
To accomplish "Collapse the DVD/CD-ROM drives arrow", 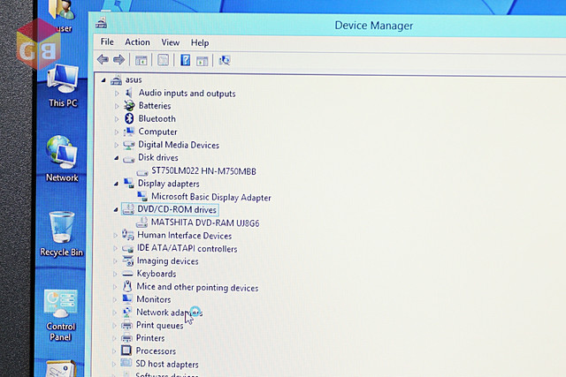I will (x=116, y=210).
